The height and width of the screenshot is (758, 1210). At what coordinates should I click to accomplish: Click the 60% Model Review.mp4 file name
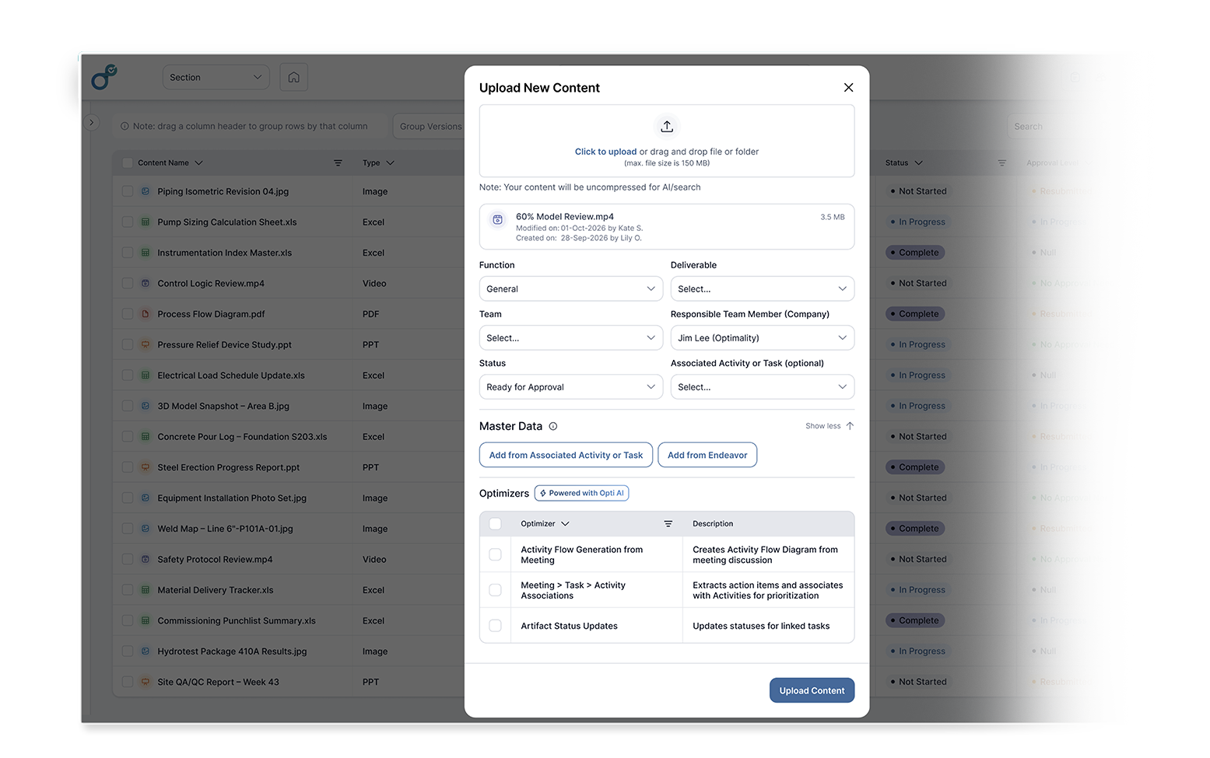pos(565,217)
